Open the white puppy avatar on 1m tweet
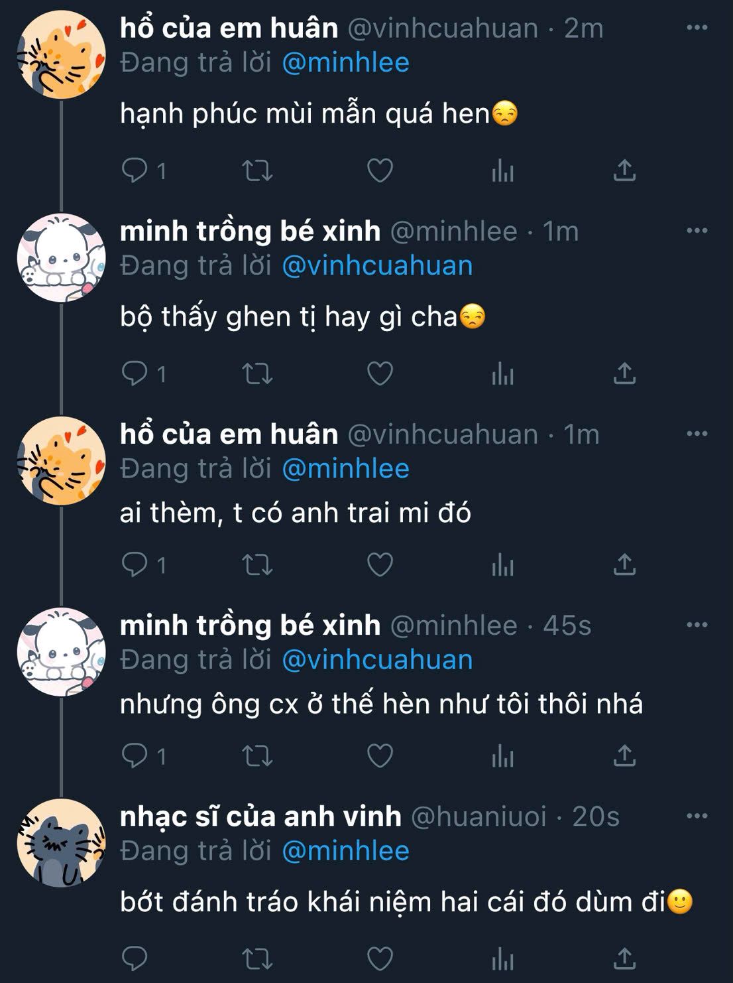The width and height of the screenshot is (733, 983). pyautogui.click(x=61, y=257)
